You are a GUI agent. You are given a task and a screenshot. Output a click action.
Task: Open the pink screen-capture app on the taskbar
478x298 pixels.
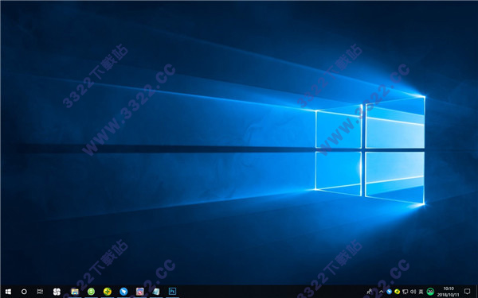click(140, 292)
